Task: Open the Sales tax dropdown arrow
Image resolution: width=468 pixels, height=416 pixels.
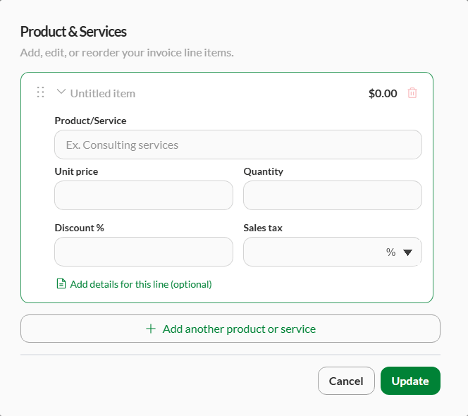Action: pos(407,252)
